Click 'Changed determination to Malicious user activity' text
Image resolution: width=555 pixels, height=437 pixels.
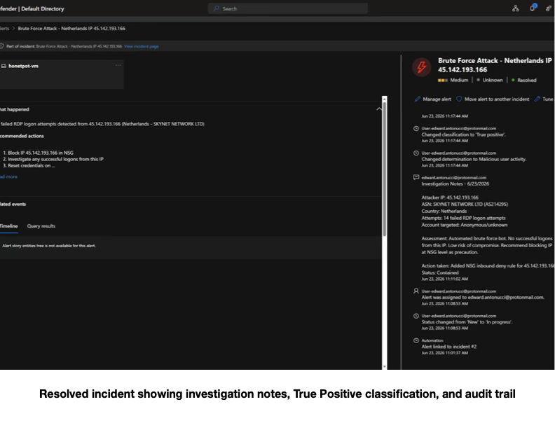tap(474, 159)
